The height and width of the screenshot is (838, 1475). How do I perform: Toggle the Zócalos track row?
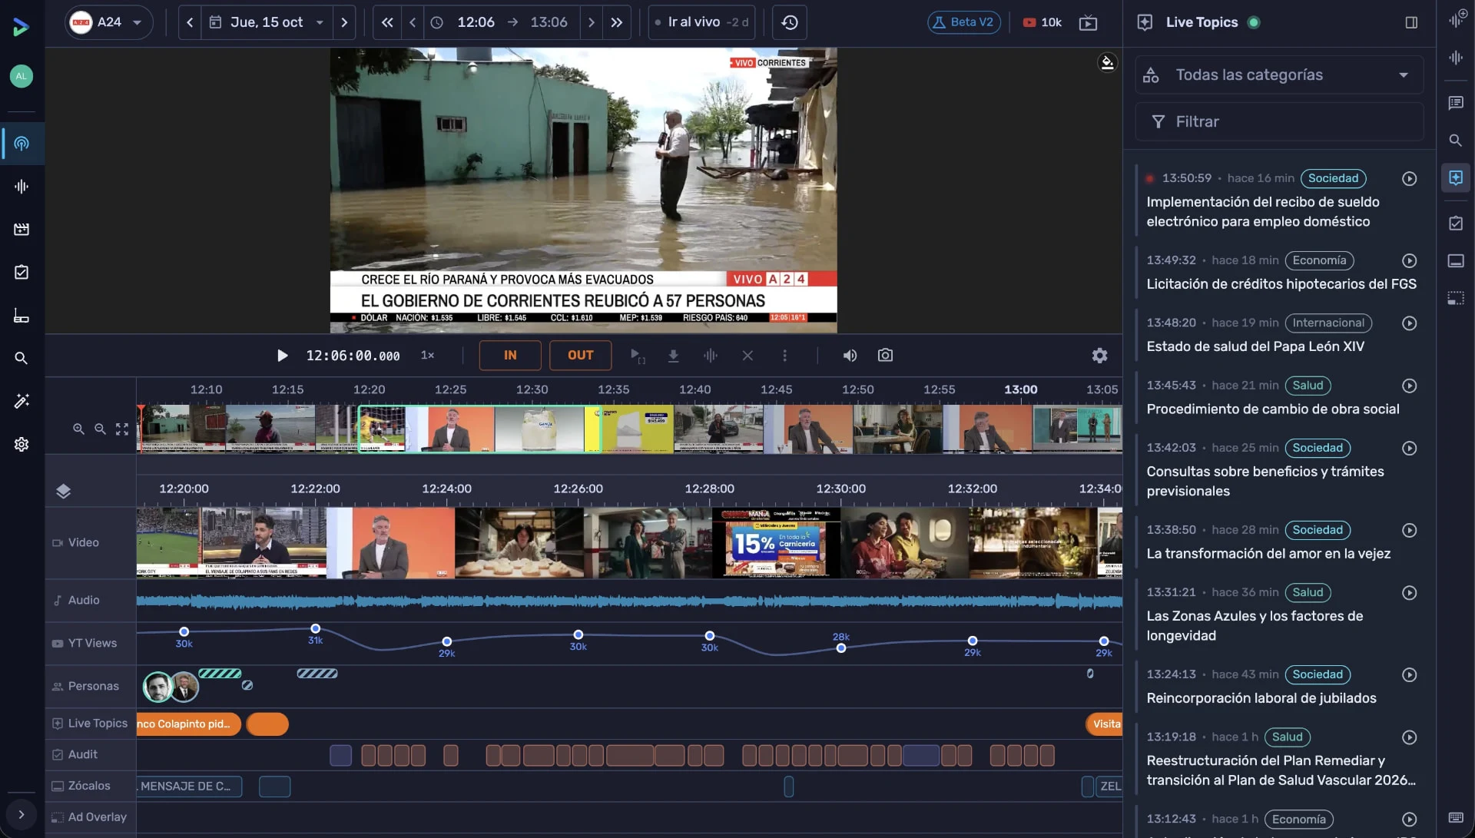click(91, 786)
